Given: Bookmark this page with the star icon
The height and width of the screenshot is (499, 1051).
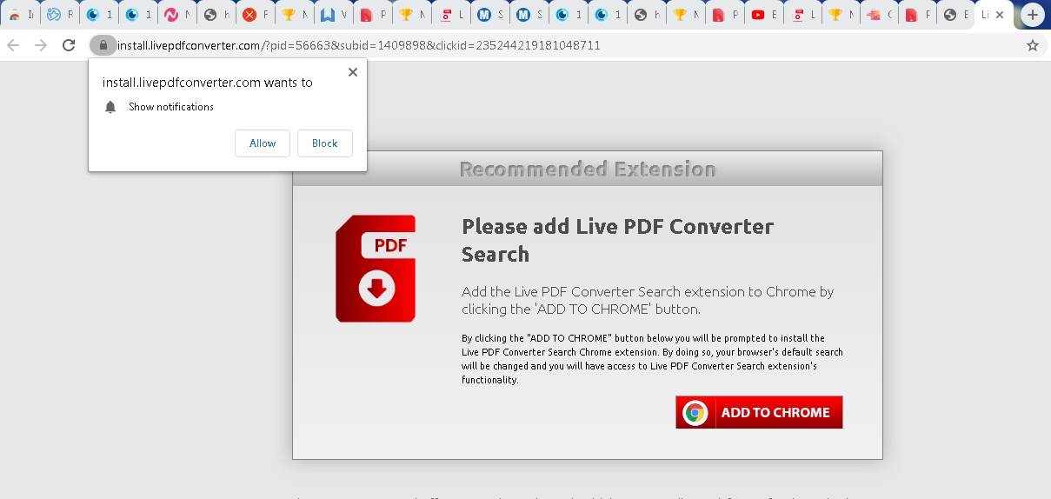Looking at the screenshot, I should click(x=1033, y=45).
